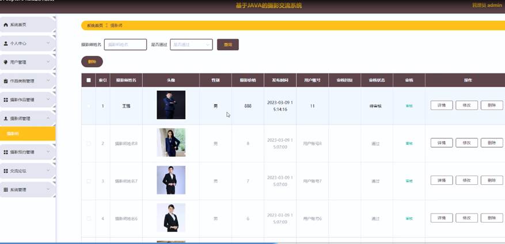505x244 pixels.
Task: Click the grid icon for 摄影作品管理
Action: pyautogui.click(x=6, y=100)
